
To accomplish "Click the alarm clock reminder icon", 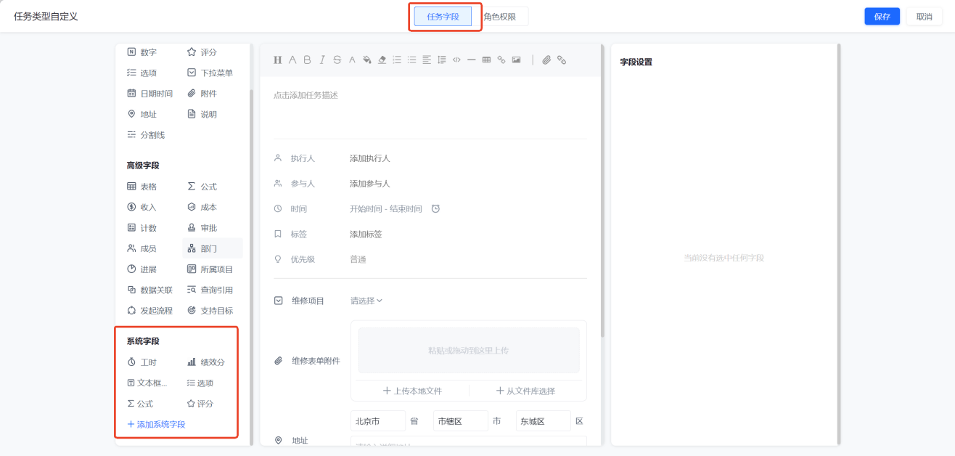I will tap(435, 209).
